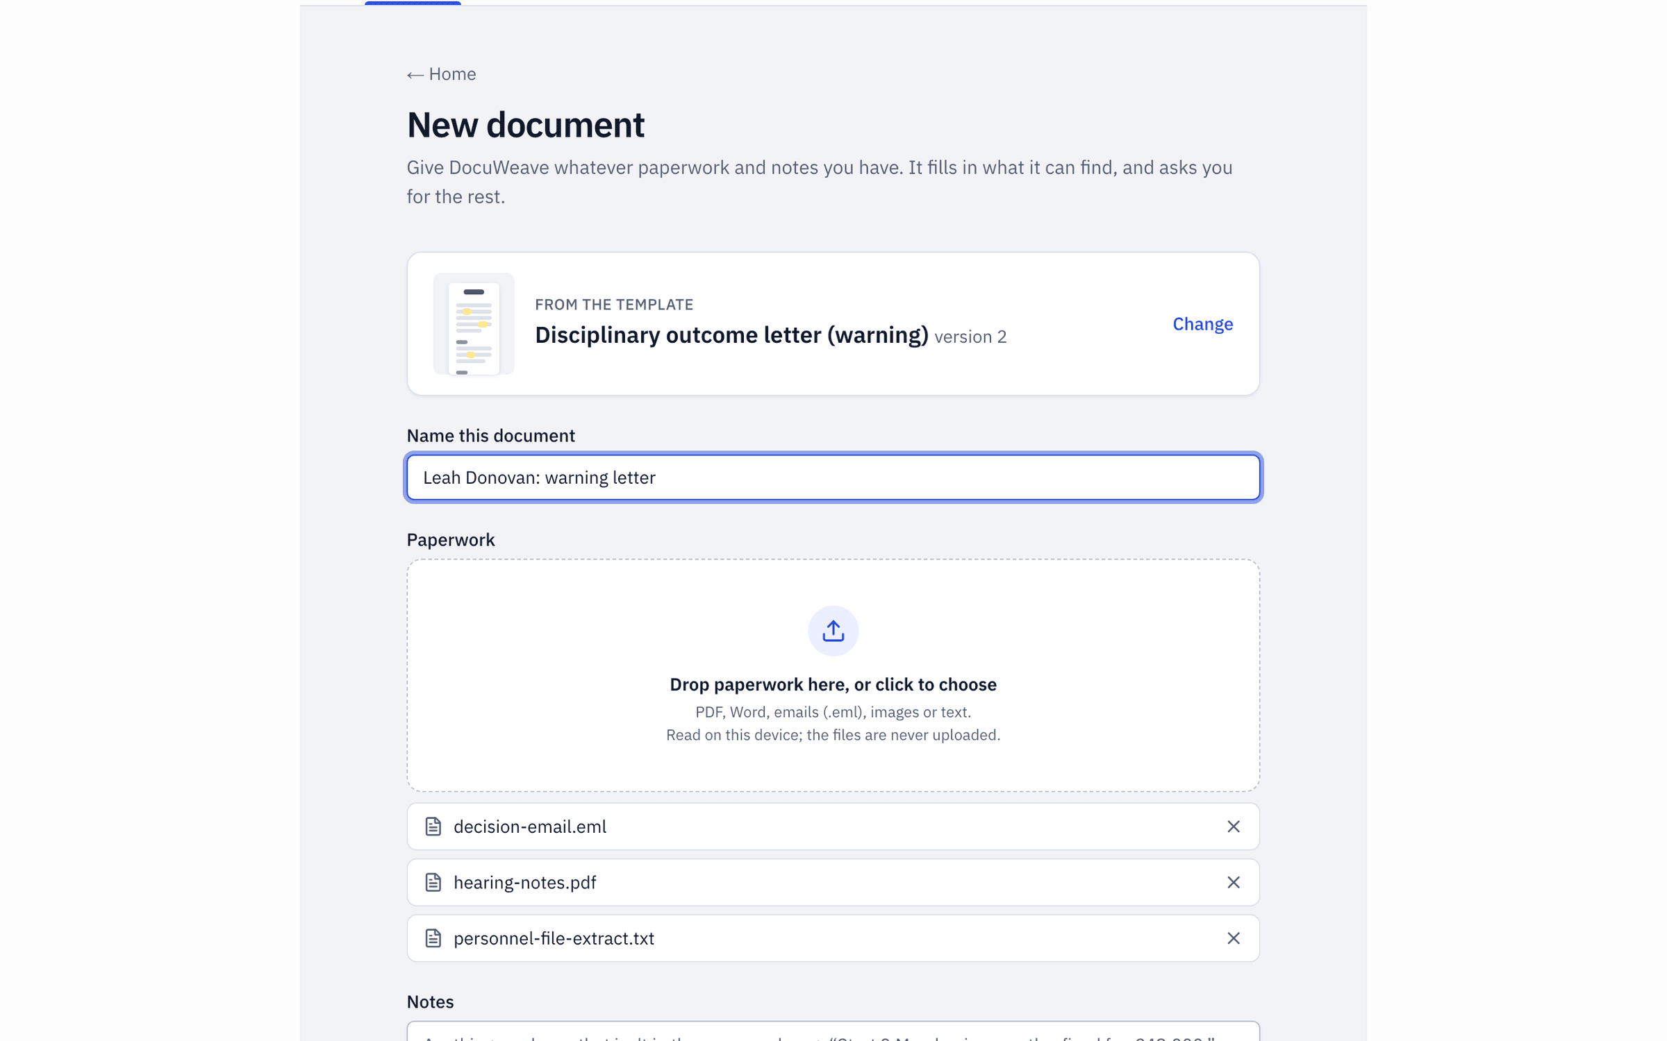Click the 'FROM THE TEMPLATE' caption

pos(614,305)
